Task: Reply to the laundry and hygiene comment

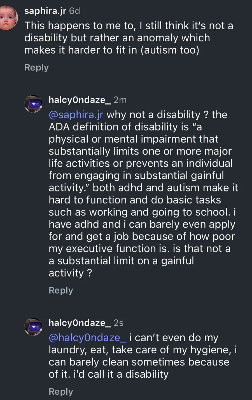Action: (61, 392)
